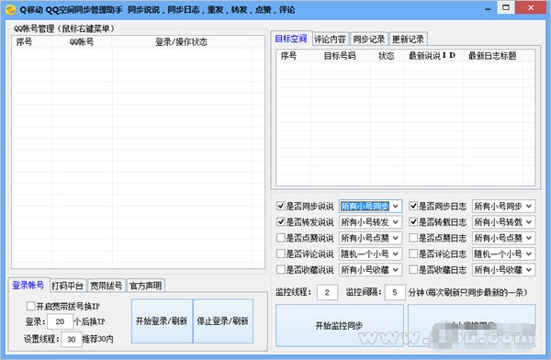Check the 是否点赞说说 option
This screenshot has height=360, width=551.
tap(280, 238)
